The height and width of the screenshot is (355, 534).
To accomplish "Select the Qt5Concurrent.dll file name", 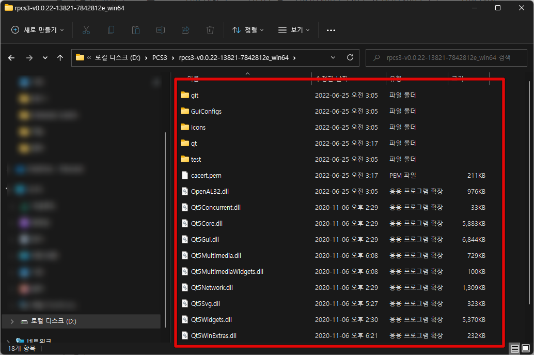I will pos(215,208).
